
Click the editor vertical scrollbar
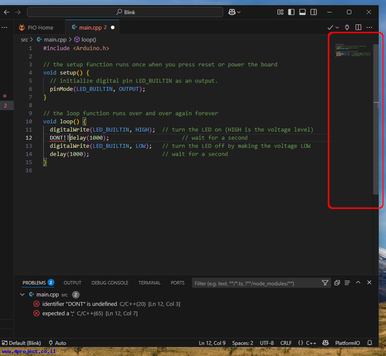[x=376, y=119]
